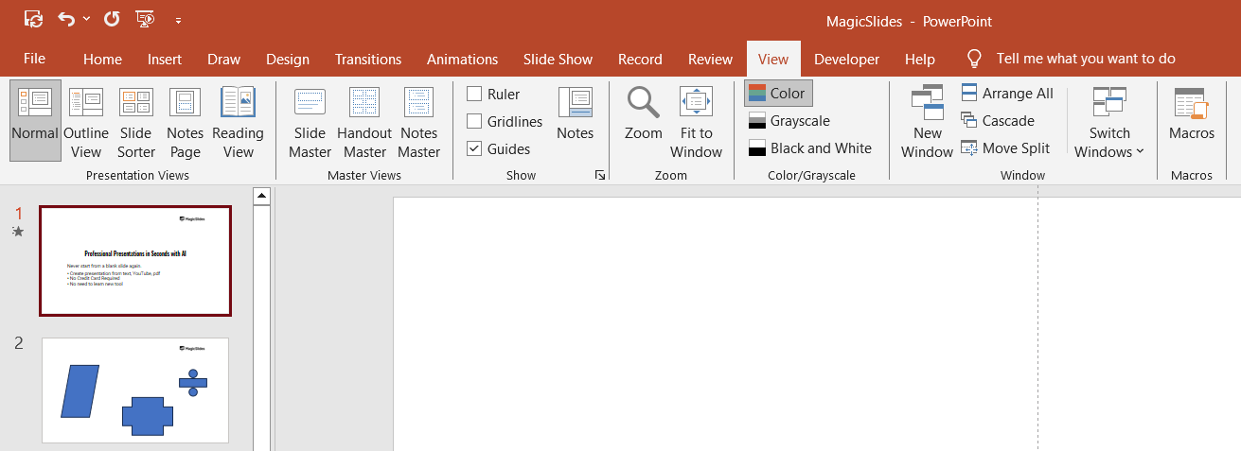The width and height of the screenshot is (1241, 451).
Task: Click Fit to Window
Action: pos(696,123)
